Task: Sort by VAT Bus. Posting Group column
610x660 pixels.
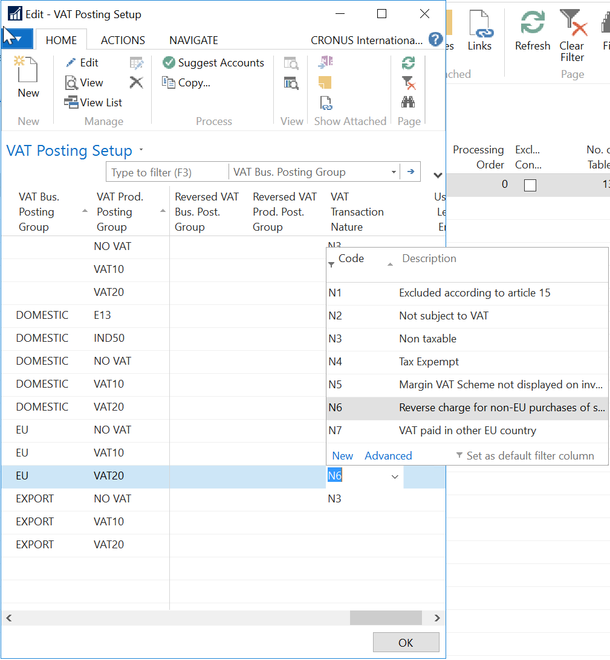Action: 51,212
